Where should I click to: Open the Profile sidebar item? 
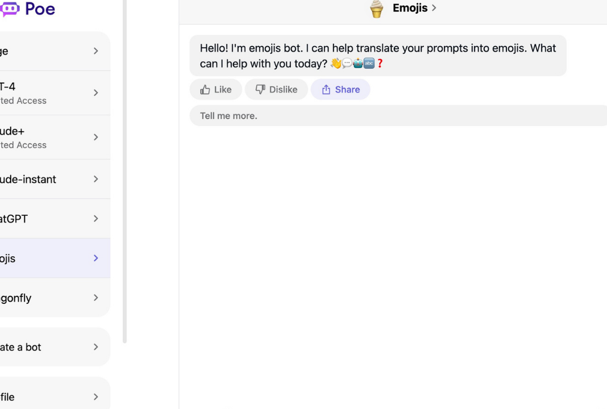[x=55, y=395]
